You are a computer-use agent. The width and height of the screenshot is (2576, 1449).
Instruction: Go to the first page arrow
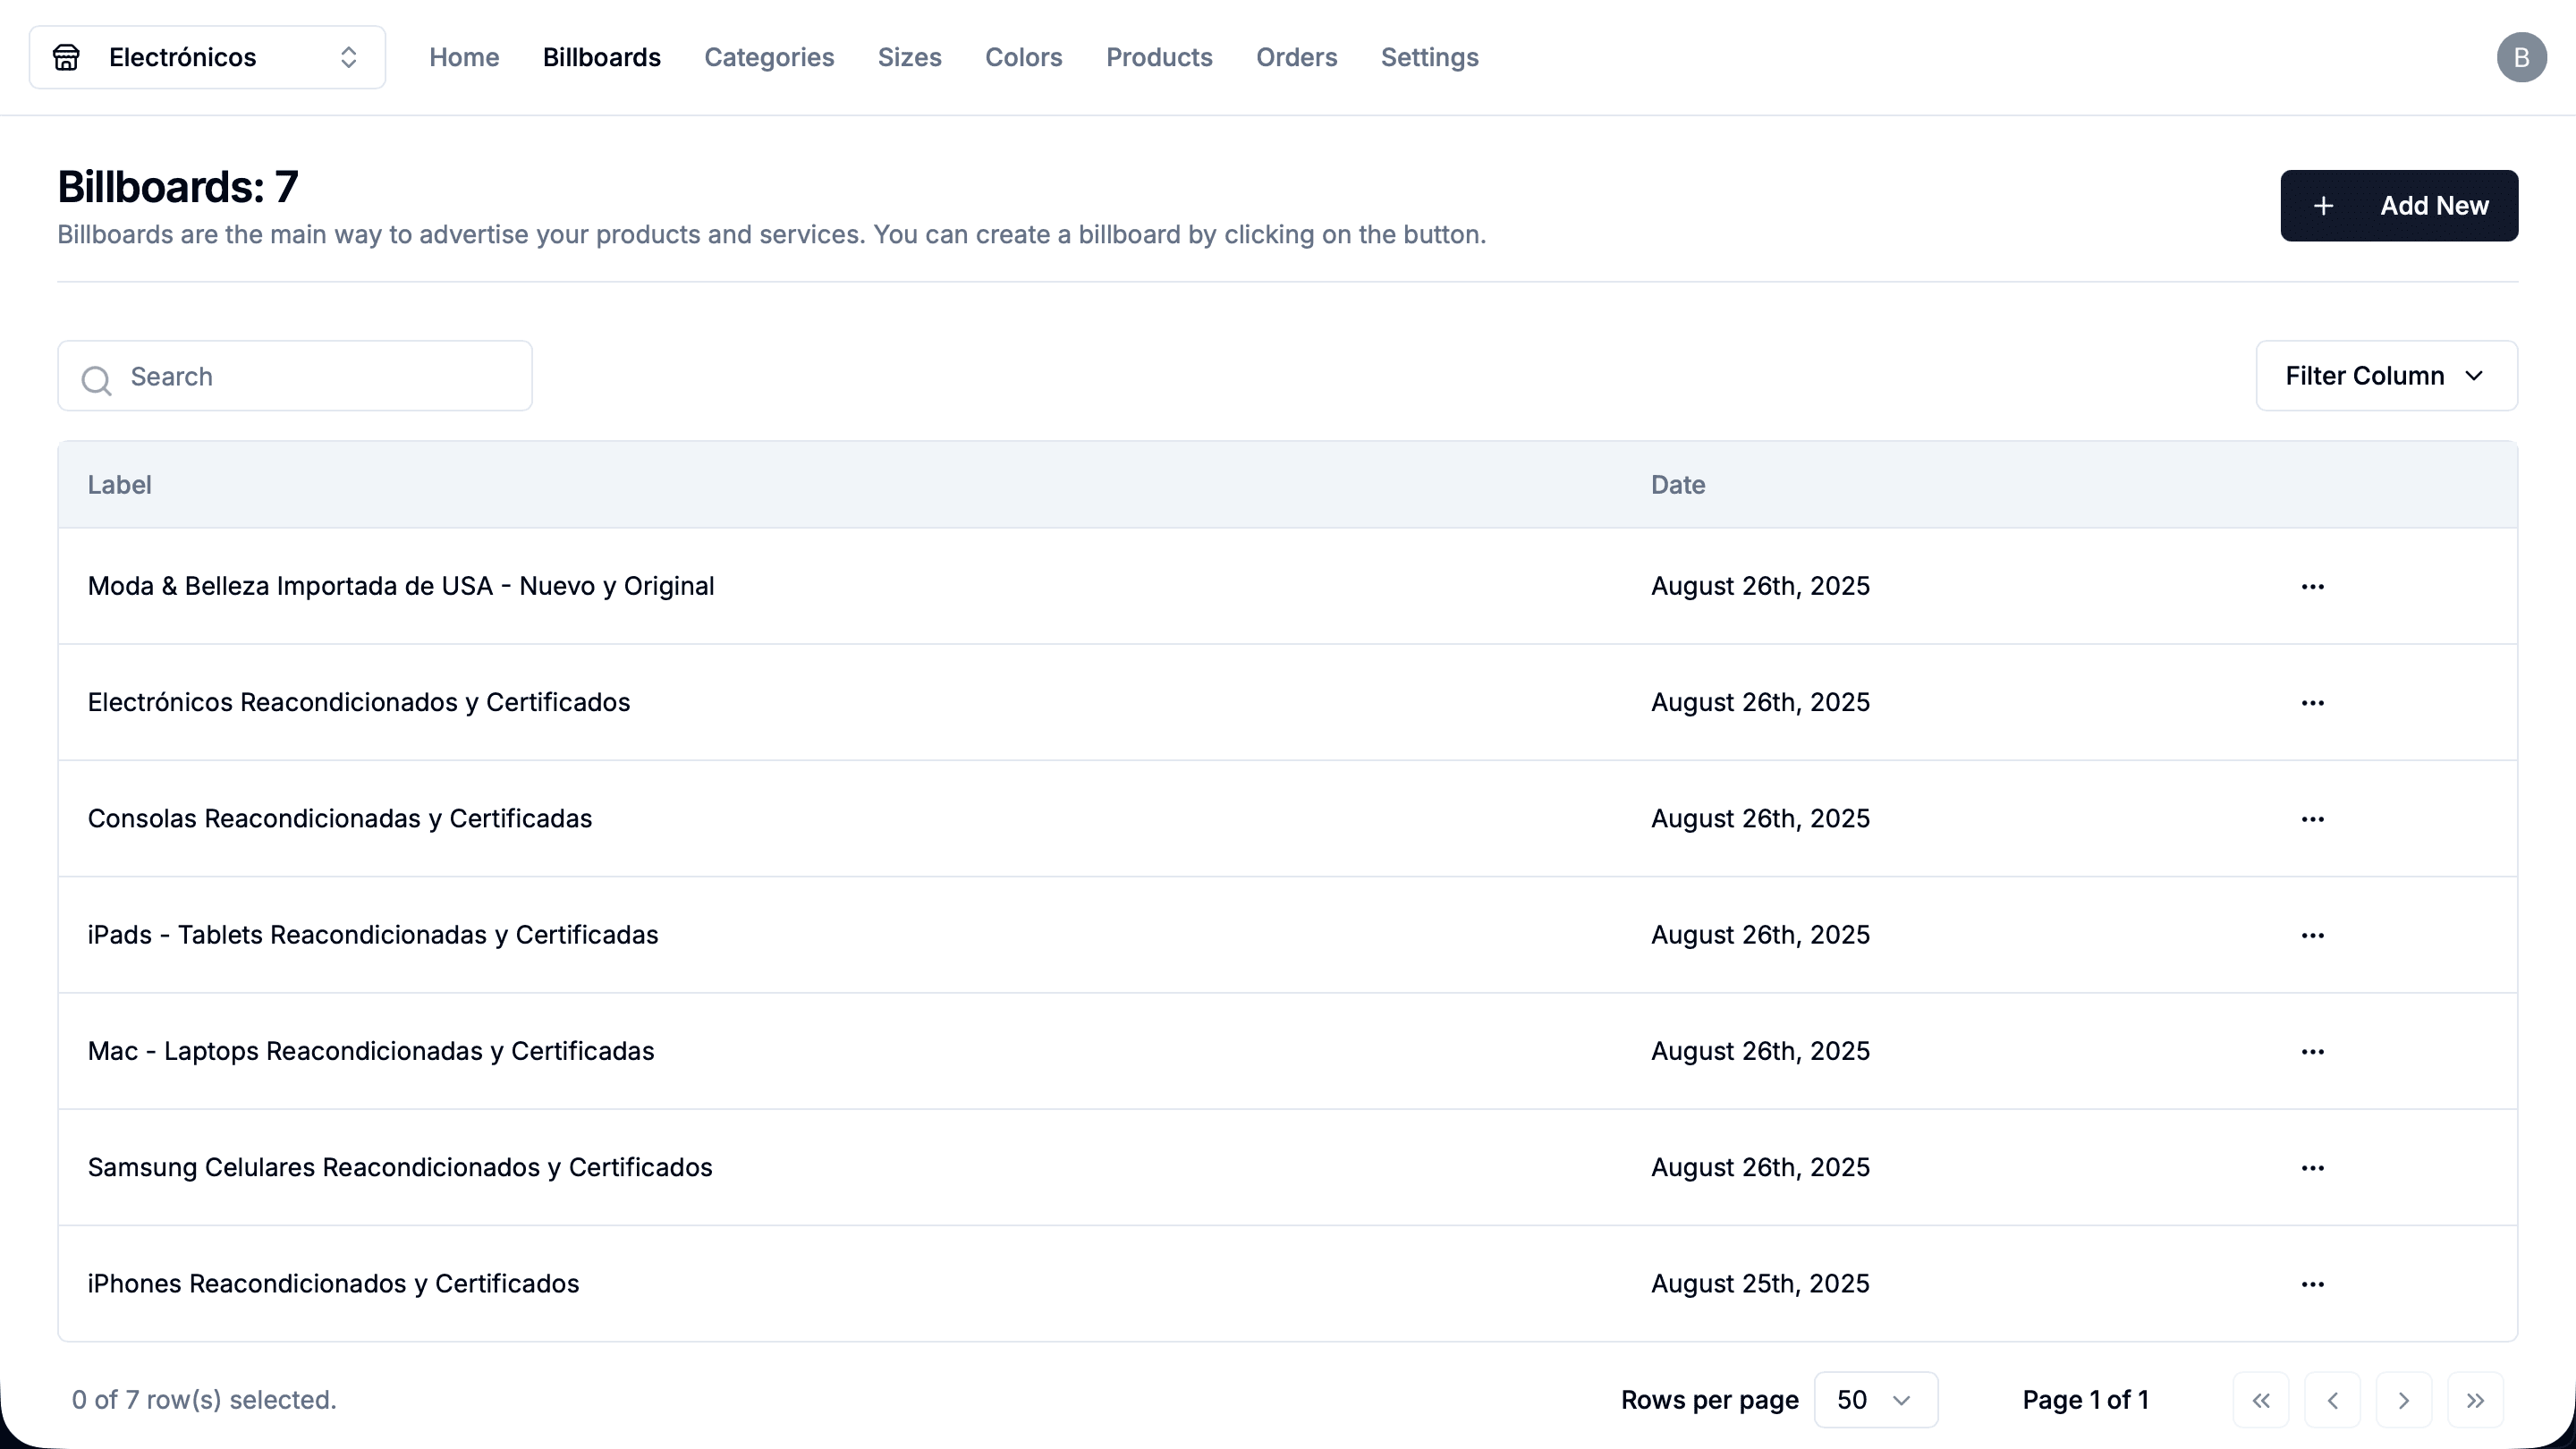[2261, 1400]
